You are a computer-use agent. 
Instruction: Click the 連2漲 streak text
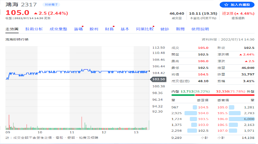228,14
